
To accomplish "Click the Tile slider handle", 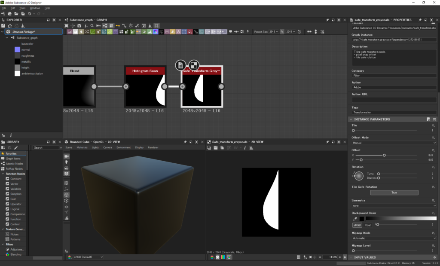I will tap(353, 131).
